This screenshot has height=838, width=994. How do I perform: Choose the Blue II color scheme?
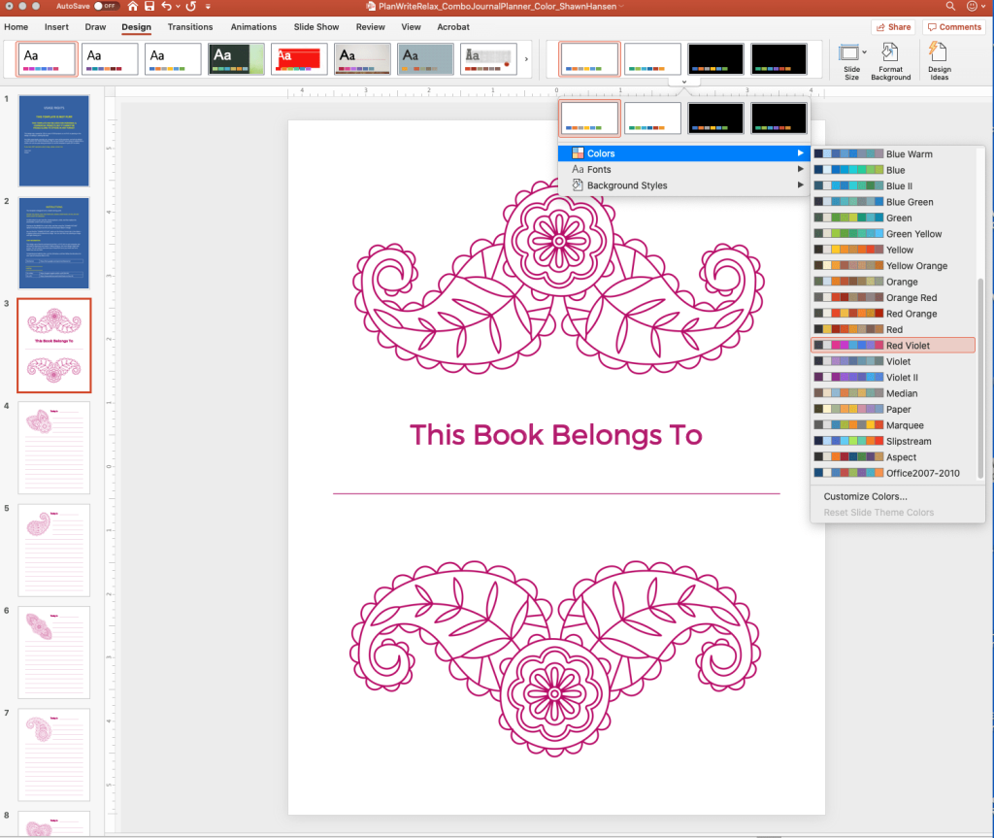(893, 185)
